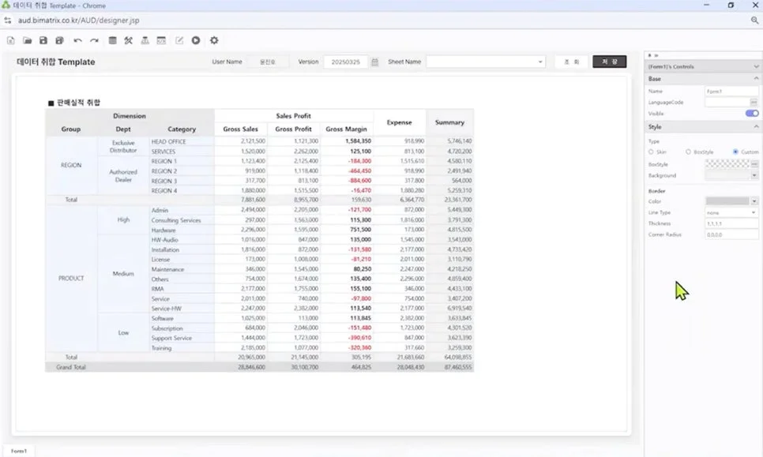Undo the last action
This screenshot has height=457, width=763.
77,40
